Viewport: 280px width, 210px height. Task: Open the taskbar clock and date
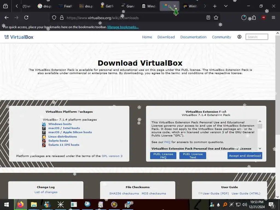point(256,205)
